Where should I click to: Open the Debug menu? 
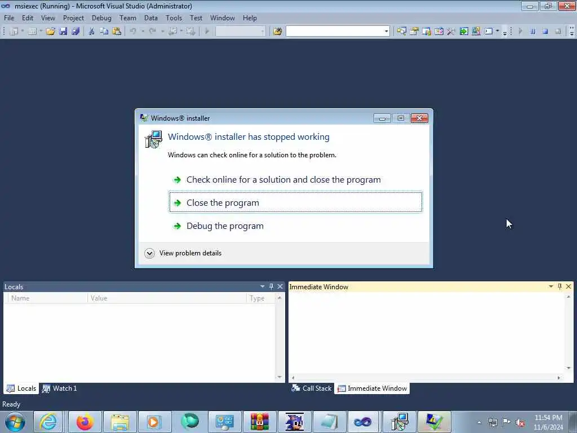coord(101,18)
